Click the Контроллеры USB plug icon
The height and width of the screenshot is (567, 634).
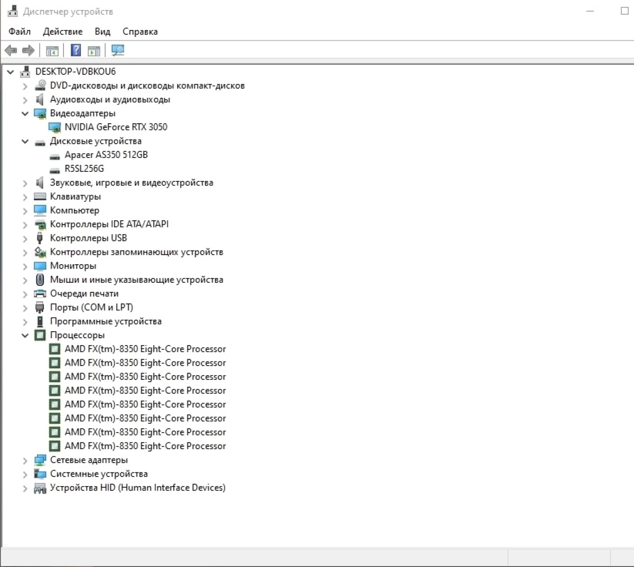pyautogui.click(x=40, y=238)
